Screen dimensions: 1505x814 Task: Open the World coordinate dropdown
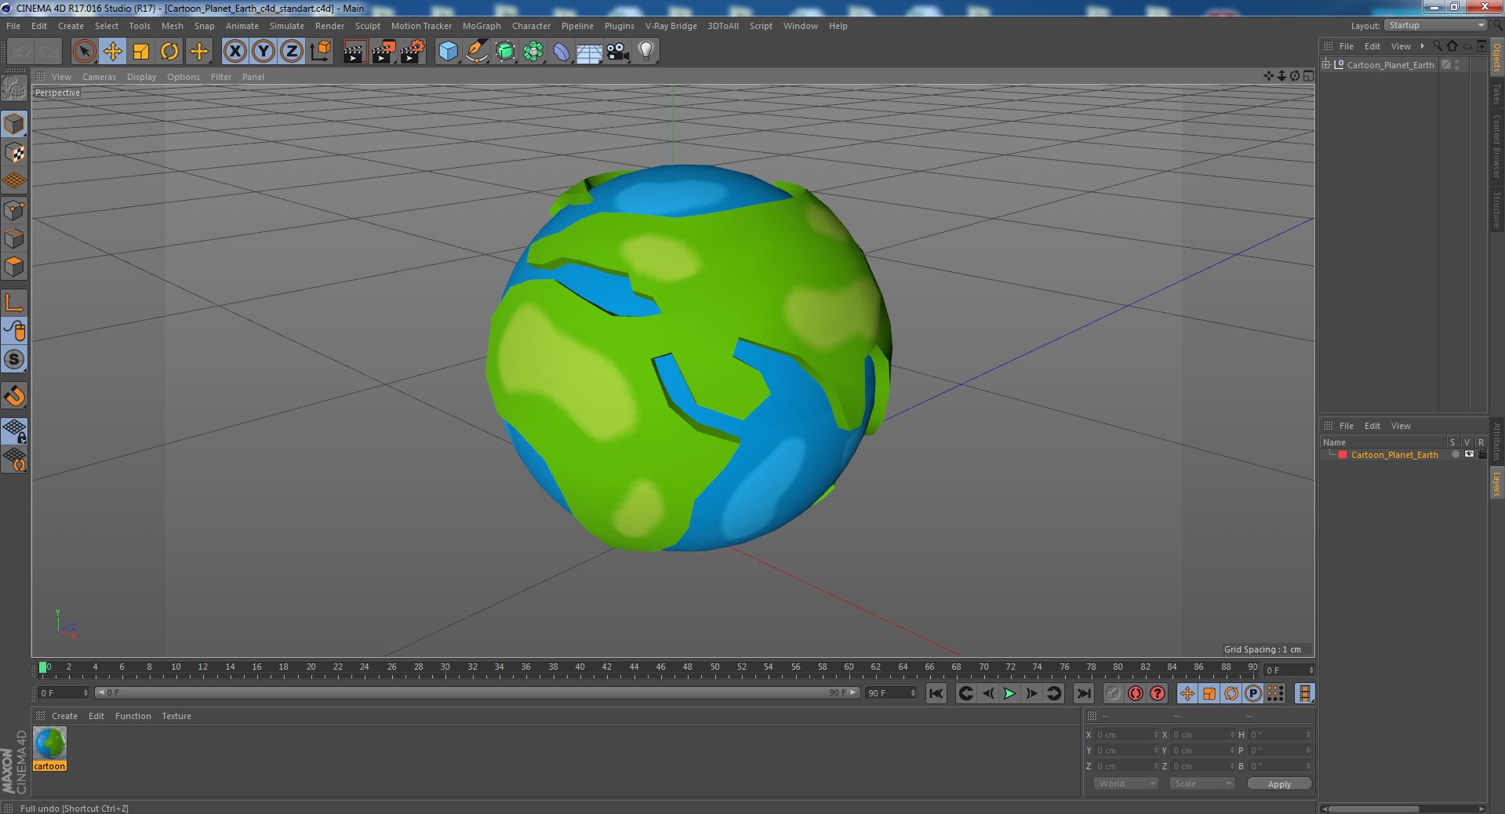point(1126,783)
